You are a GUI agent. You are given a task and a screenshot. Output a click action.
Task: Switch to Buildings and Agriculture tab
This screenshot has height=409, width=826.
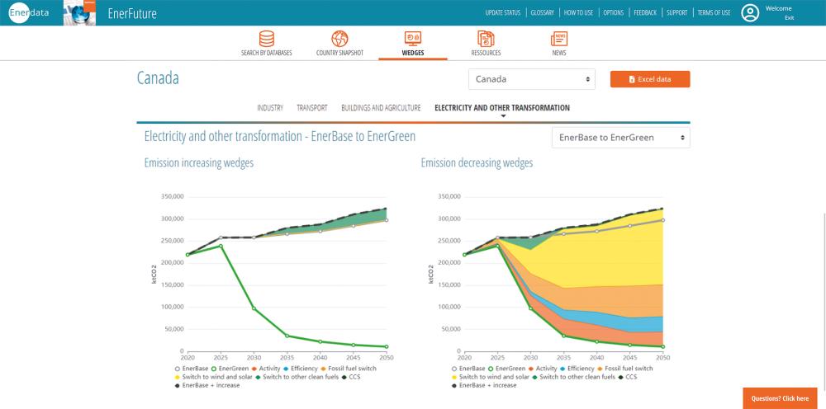coord(381,108)
